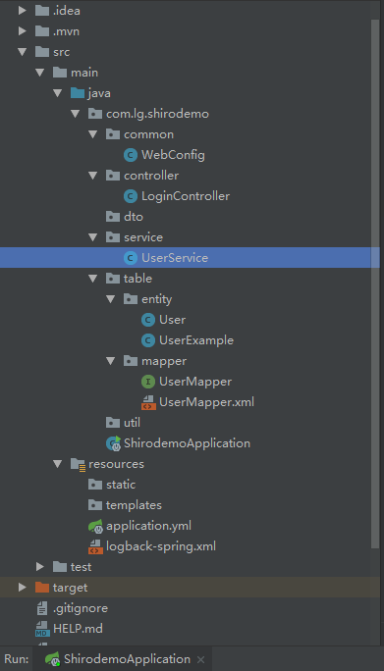Select the HELP.md file name
Image resolution: width=384 pixels, height=671 pixels.
(x=78, y=629)
